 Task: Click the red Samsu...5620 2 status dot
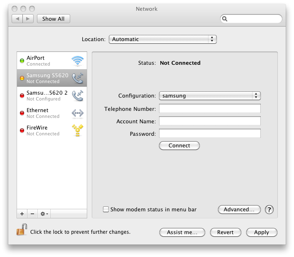tap(22, 95)
